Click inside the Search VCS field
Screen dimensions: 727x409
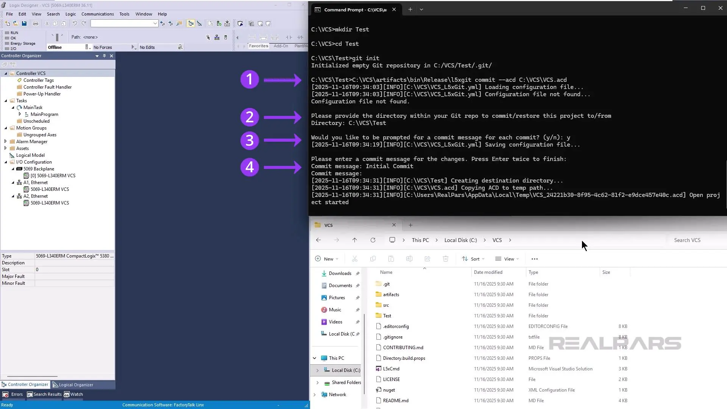[x=687, y=240]
